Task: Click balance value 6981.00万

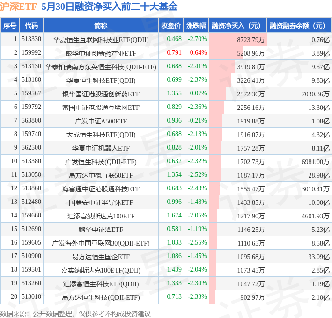Action: [x=316, y=162]
